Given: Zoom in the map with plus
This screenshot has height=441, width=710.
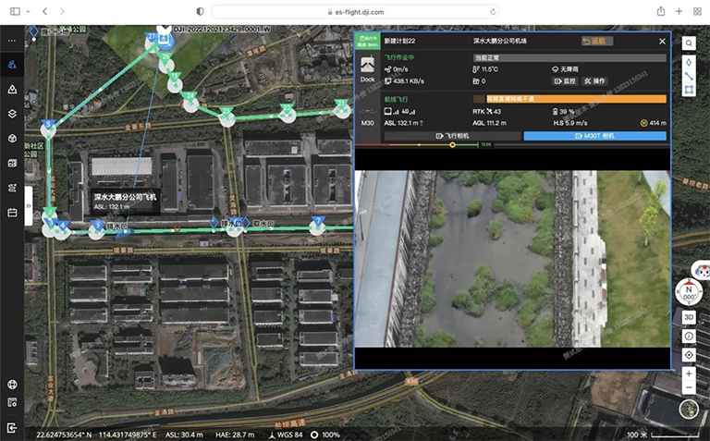Looking at the screenshot, I should [x=689, y=374].
